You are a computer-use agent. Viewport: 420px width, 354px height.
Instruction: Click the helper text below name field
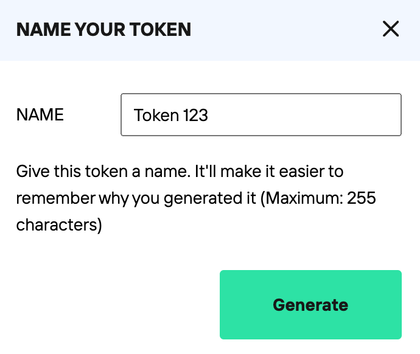point(183,198)
